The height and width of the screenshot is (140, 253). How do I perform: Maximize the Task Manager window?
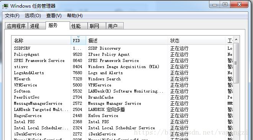(225, 4)
